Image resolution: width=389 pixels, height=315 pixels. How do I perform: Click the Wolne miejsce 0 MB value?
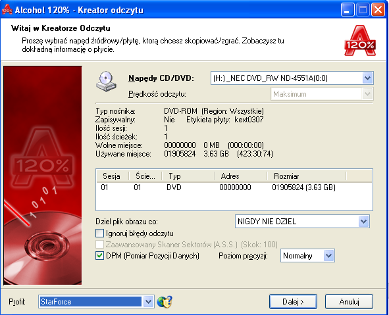[211, 145]
